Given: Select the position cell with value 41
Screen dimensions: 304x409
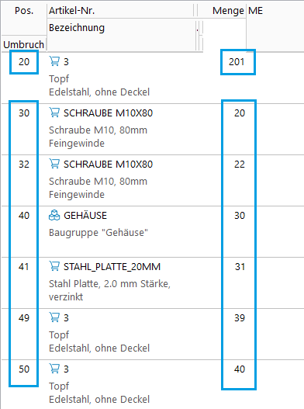Looking at the screenshot, I should (x=24, y=266).
